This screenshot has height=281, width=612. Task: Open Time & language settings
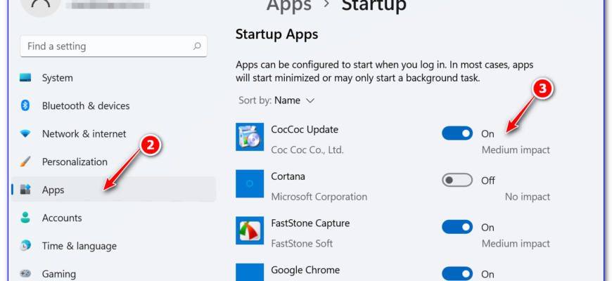point(113,246)
